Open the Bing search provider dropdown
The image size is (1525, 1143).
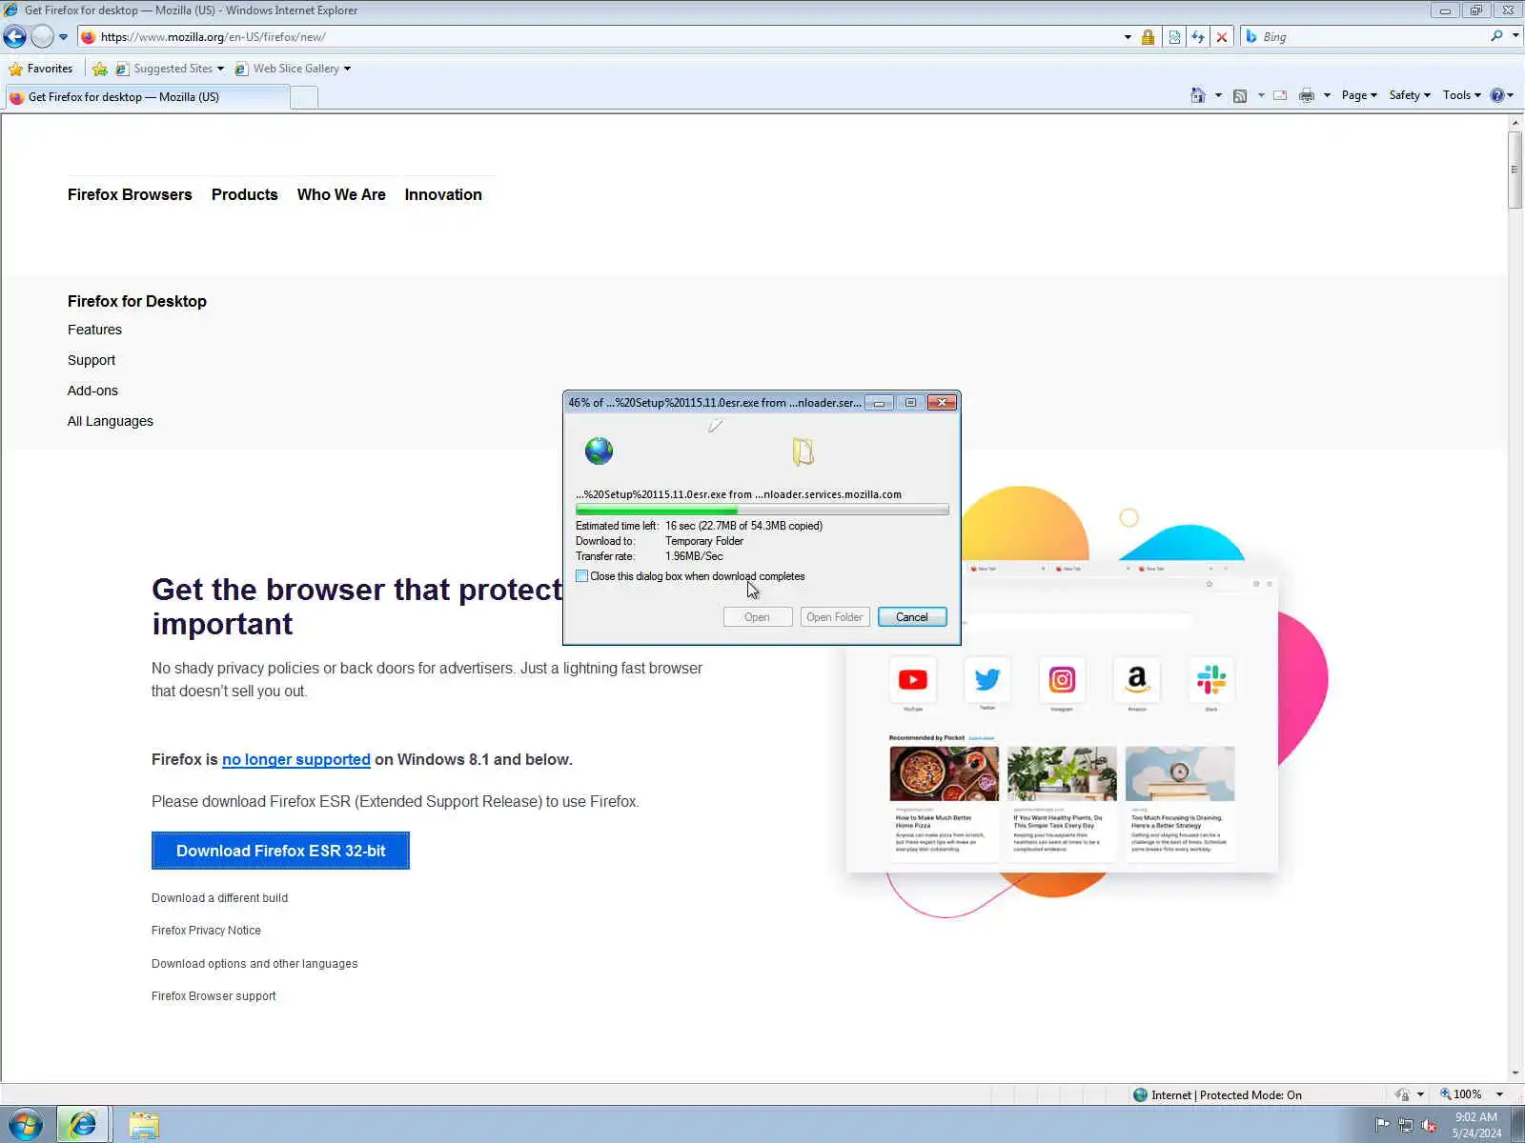tap(1515, 36)
